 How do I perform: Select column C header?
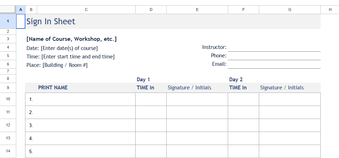click(86, 10)
